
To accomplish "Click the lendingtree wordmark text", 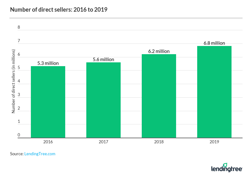I will 226,169.
